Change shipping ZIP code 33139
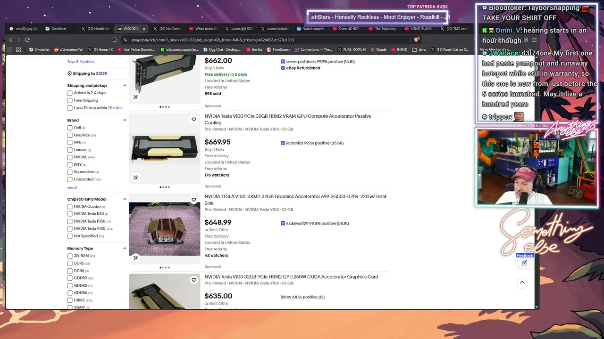 101,74
